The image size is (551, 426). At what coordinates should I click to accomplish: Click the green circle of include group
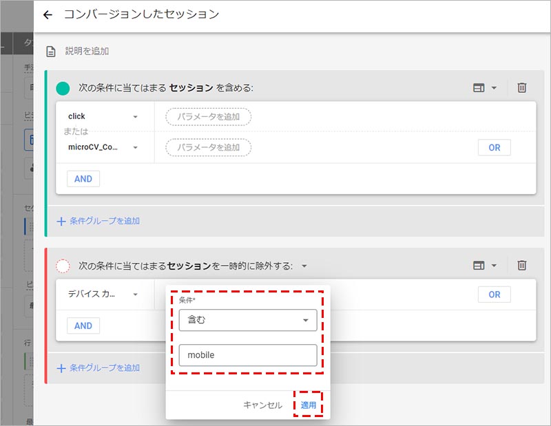tap(63, 88)
